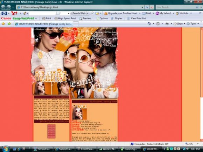
Task: Click the Home icon in the command bar
Action: tap(149, 23)
